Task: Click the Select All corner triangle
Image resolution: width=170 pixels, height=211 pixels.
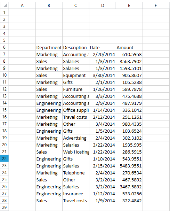Action: 5,5
